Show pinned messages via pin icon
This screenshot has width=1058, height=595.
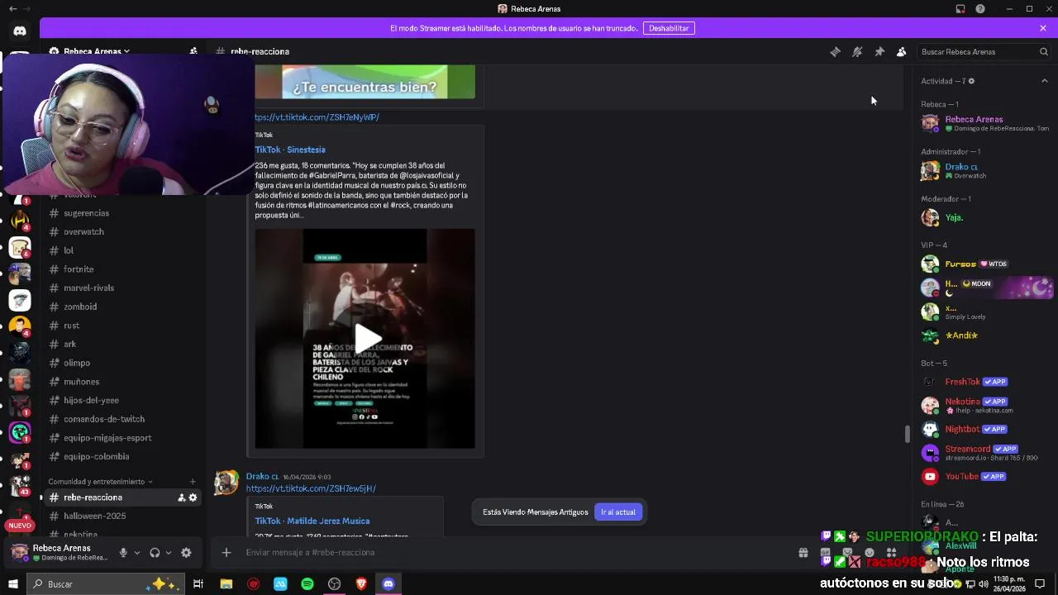[879, 51]
